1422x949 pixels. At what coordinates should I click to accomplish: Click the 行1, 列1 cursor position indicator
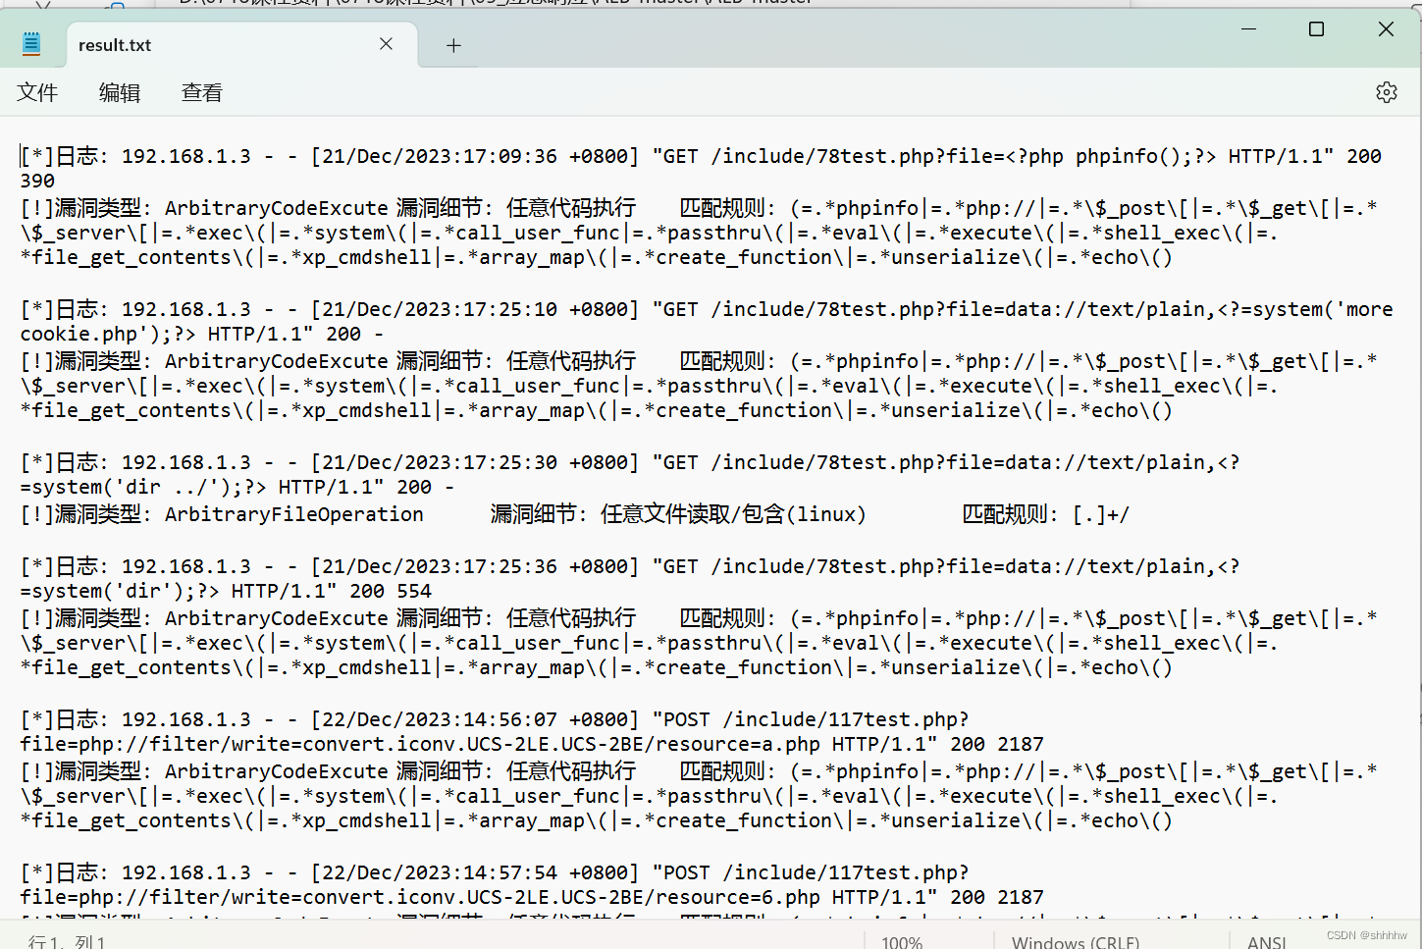click(x=69, y=940)
